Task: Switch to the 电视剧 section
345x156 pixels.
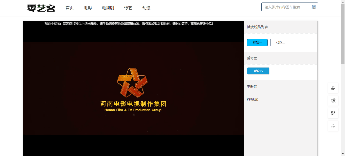Action: pos(108,8)
